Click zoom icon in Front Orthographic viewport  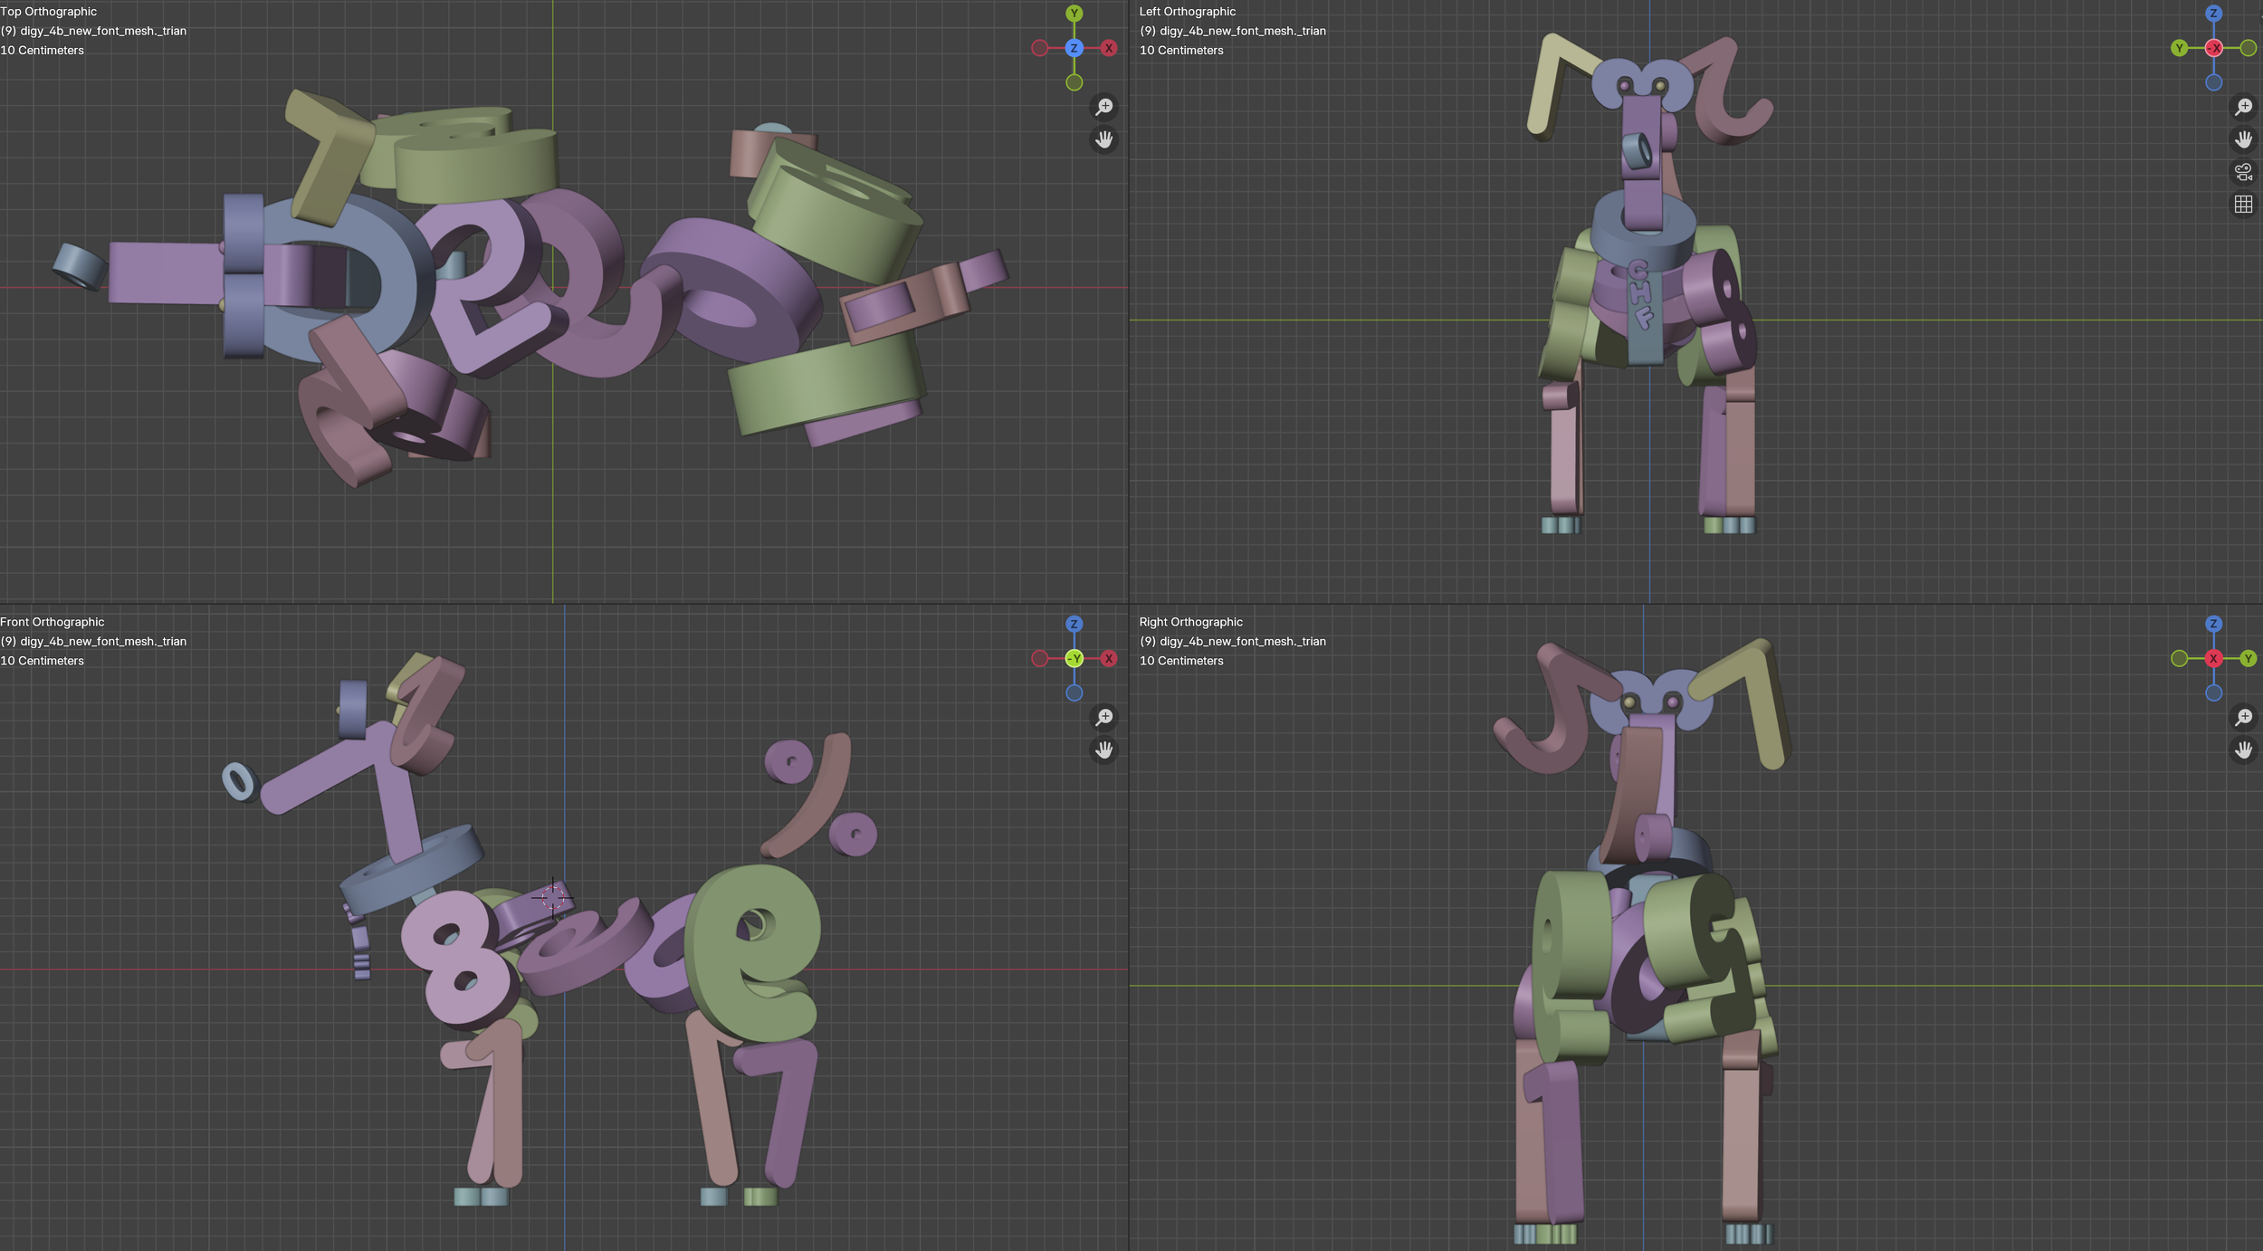coord(1103,717)
